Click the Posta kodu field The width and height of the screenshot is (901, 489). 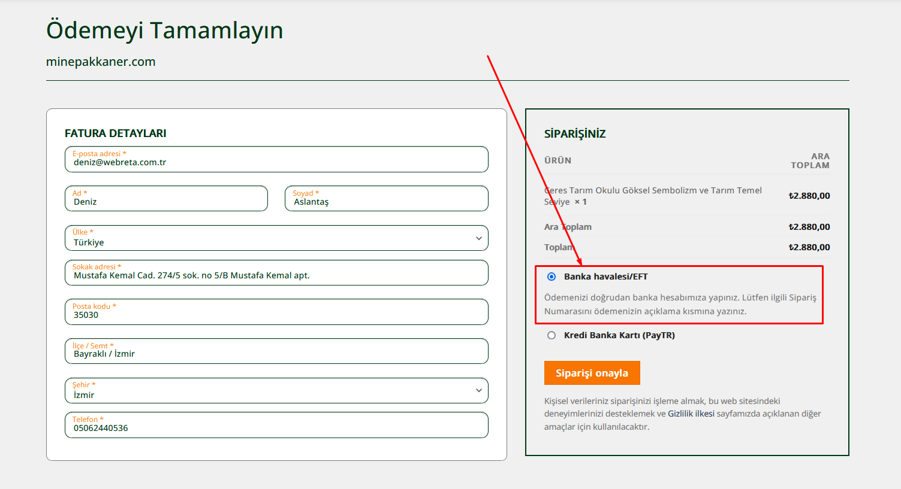276,312
